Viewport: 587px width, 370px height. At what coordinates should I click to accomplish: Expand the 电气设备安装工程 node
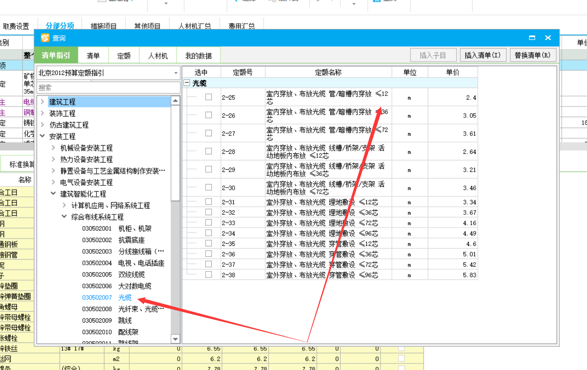(53, 182)
